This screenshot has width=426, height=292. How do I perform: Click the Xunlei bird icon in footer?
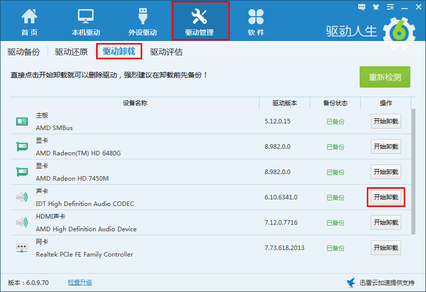tap(351, 282)
